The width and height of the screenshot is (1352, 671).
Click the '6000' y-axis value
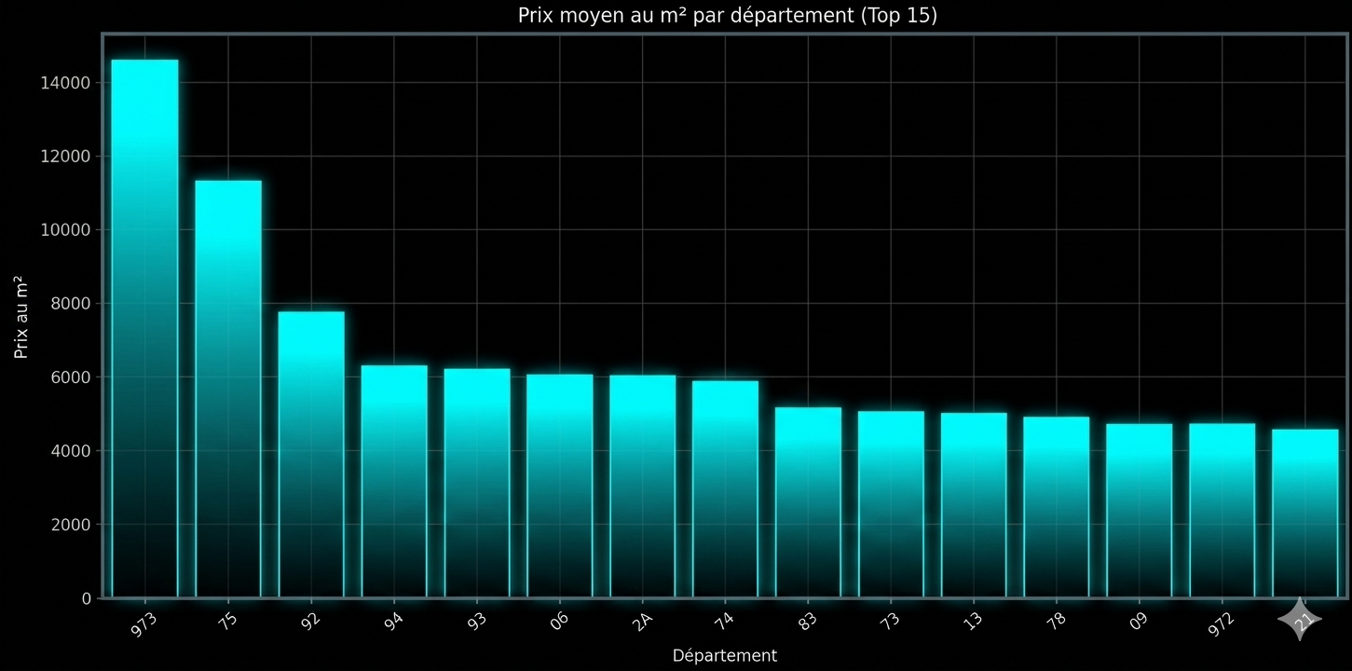pyautogui.click(x=70, y=377)
